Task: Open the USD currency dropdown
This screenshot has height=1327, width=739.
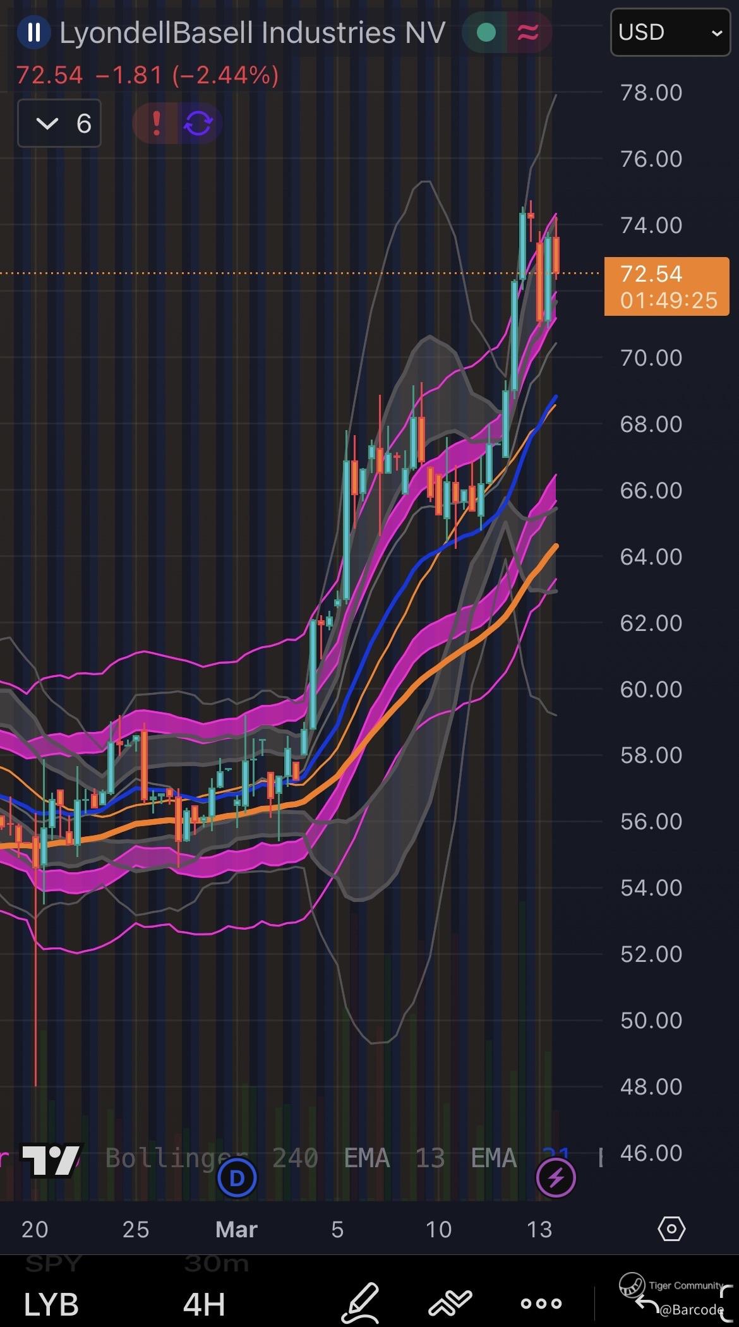Action: click(670, 32)
